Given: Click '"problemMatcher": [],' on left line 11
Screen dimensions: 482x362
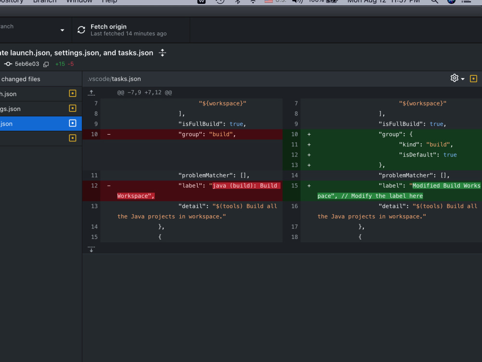Looking at the screenshot, I should [214, 176].
